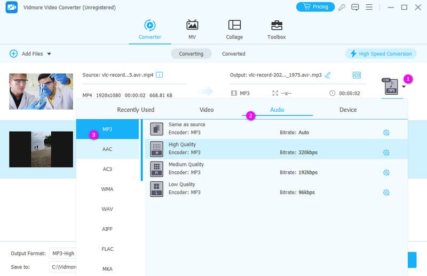Toggle High Speed Conversion
The width and height of the screenshot is (427, 276).
click(380, 53)
